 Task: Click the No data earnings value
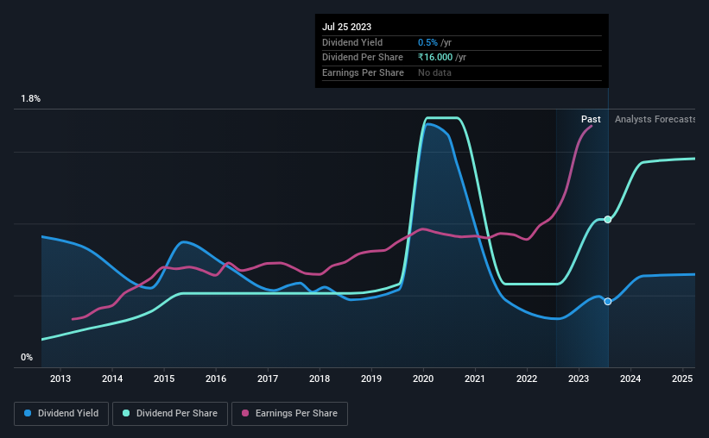[434, 72]
